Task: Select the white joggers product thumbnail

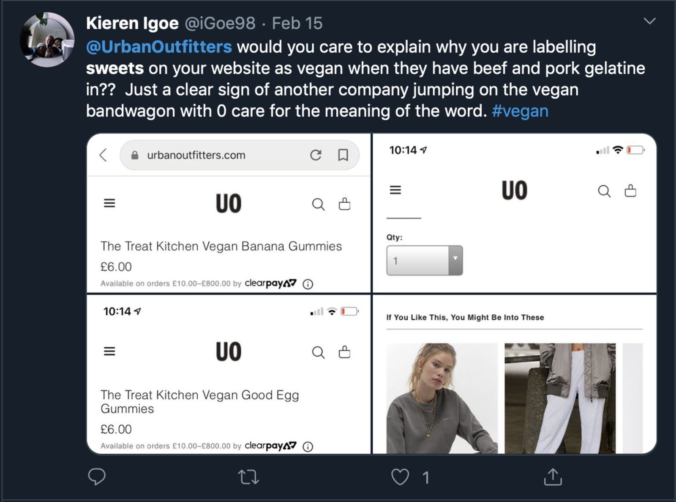Action: [x=560, y=398]
